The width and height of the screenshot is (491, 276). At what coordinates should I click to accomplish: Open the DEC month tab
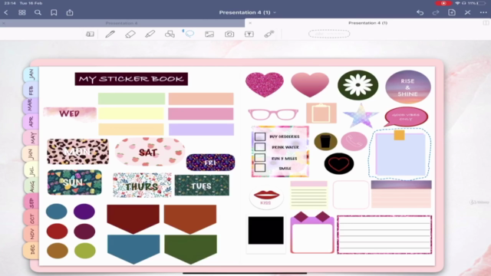[31, 250]
